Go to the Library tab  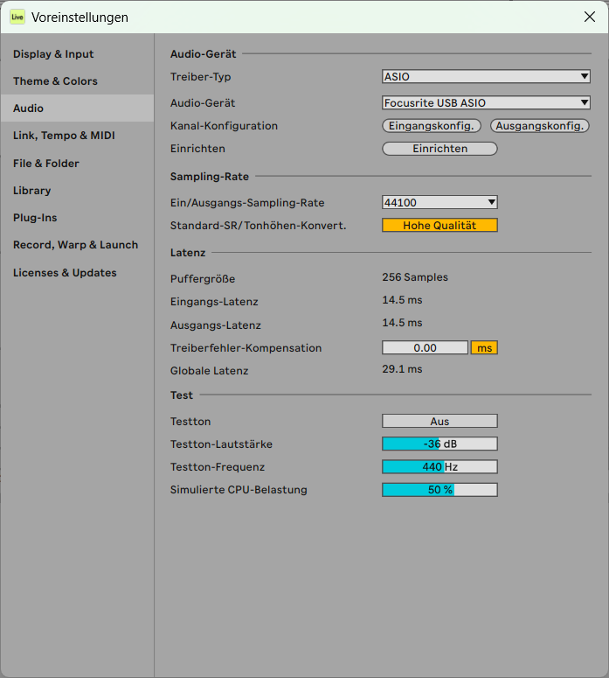click(x=32, y=191)
